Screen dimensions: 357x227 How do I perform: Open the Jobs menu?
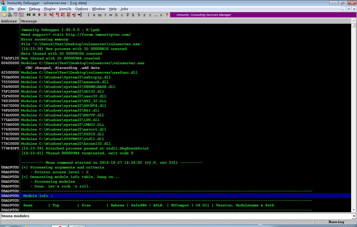(124, 9)
